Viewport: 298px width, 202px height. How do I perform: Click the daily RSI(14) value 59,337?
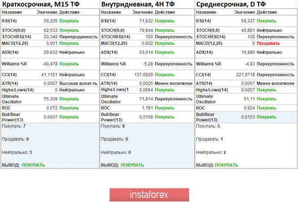pyautogui.click(x=248, y=21)
